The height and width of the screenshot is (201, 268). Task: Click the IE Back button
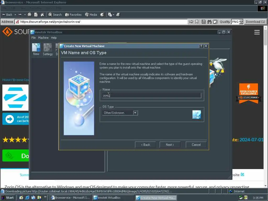click(7, 15)
